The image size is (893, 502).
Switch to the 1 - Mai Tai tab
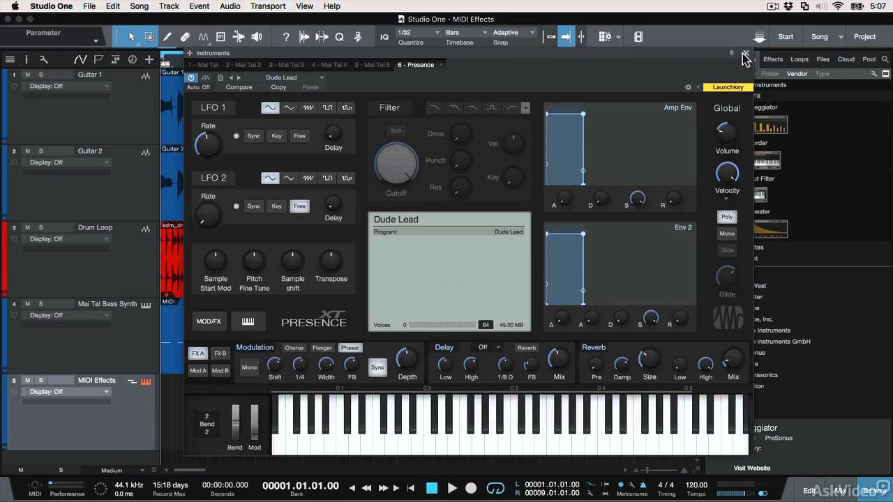(203, 65)
